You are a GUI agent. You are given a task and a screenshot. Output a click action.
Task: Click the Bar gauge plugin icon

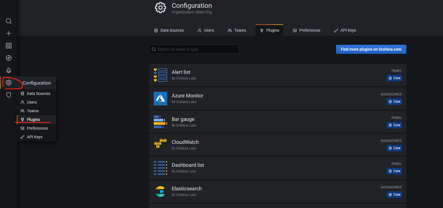[160, 122]
